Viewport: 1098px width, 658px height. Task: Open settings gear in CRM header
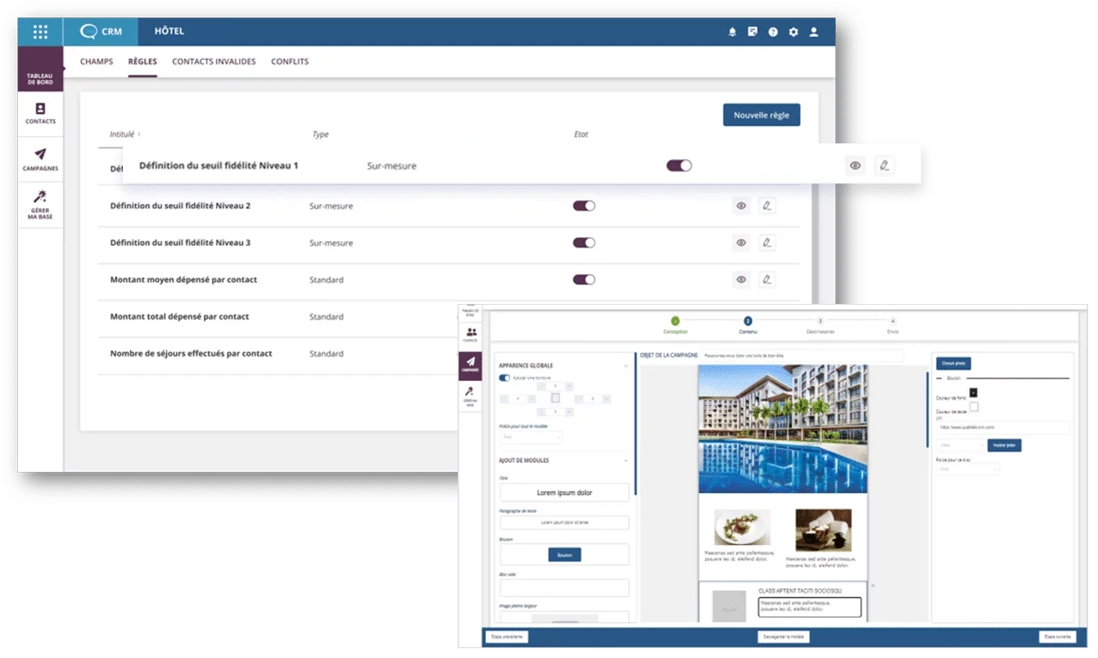(793, 32)
